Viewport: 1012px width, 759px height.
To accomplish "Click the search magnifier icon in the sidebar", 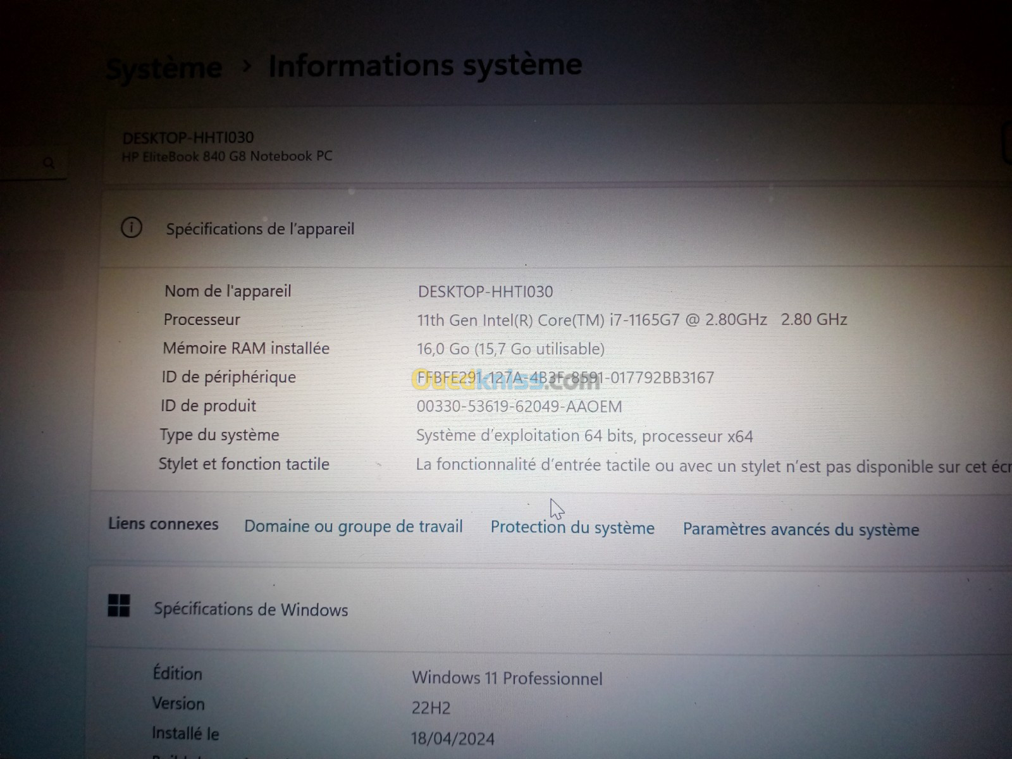I will (x=49, y=163).
